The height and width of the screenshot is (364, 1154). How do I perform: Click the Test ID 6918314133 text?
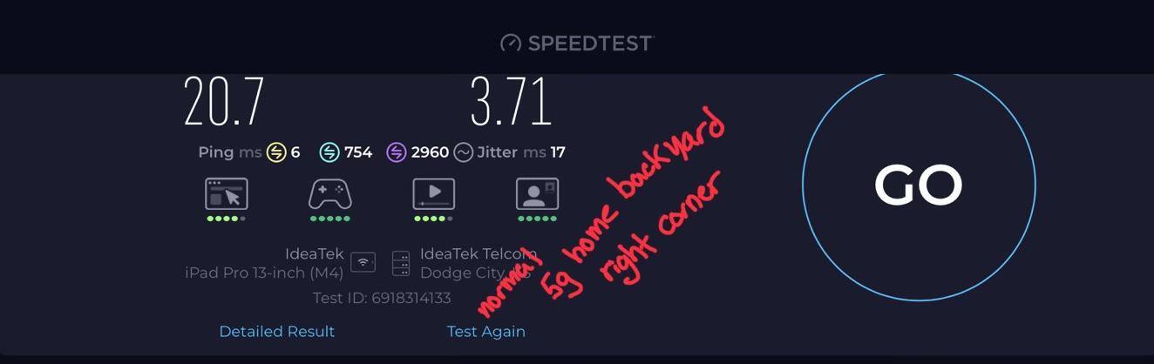[382, 298]
